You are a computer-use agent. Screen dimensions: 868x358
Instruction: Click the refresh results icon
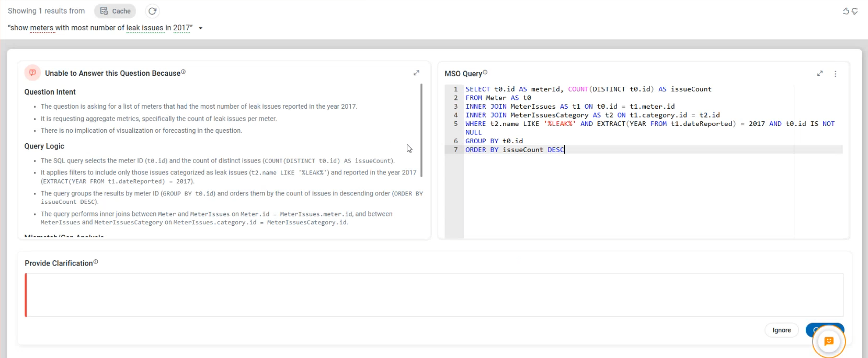pos(152,11)
